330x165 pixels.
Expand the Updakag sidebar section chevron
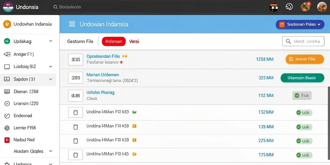[x=51, y=41]
